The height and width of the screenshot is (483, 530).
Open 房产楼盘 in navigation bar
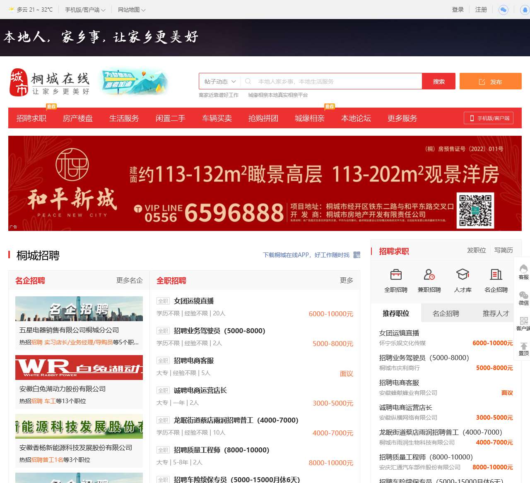coord(78,118)
